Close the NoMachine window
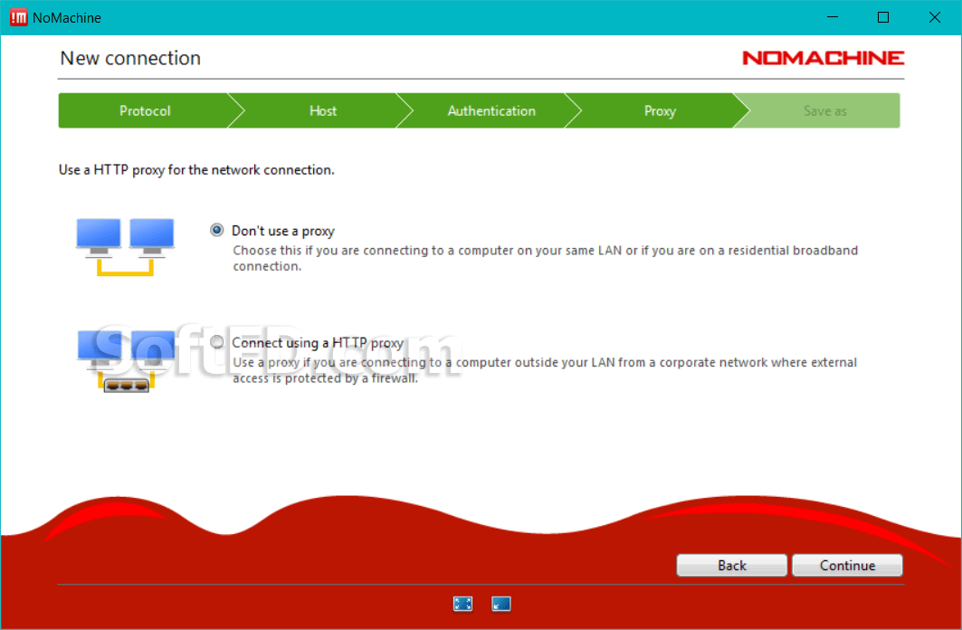The image size is (962, 630). click(x=934, y=17)
